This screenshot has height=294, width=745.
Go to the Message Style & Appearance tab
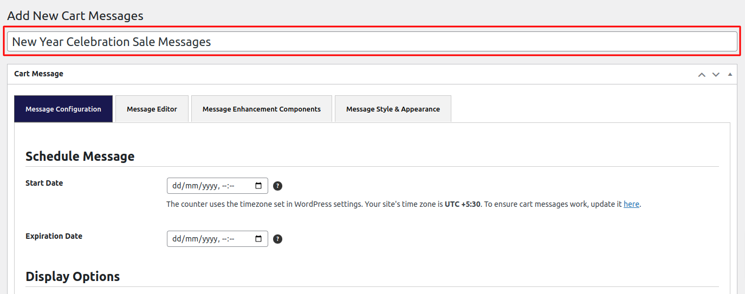(x=393, y=109)
